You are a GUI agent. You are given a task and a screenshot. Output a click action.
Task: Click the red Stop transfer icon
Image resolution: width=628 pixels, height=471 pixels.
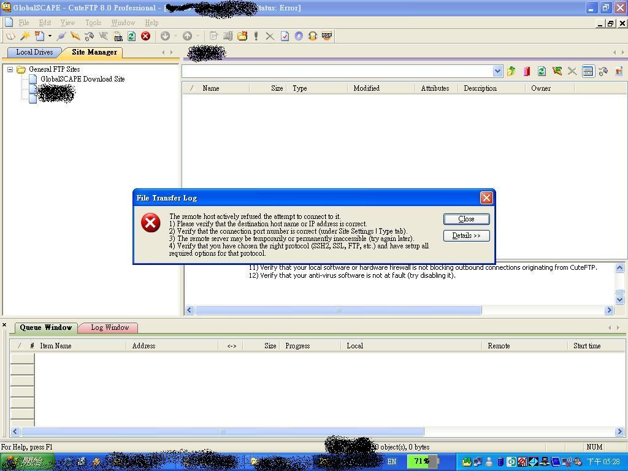(x=146, y=36)
